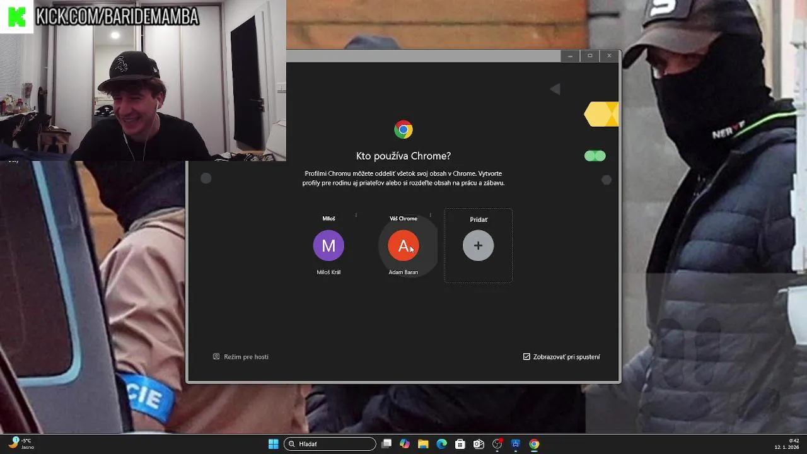807x454 pixels.
Task: Click the Chrome logo in profile picker
Action: pyautogui.click(x=403, y=129)
